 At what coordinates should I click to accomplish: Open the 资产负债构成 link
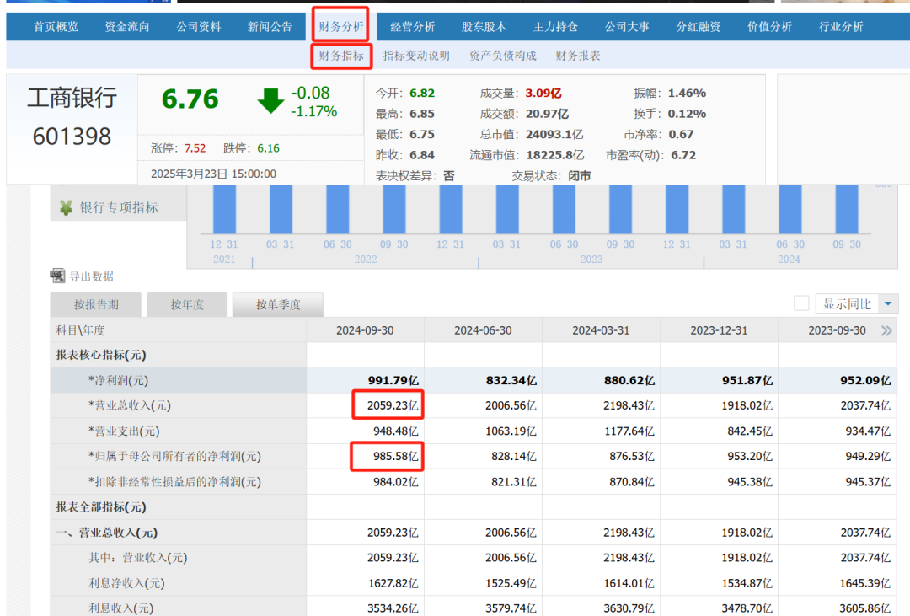coord(502,56)
